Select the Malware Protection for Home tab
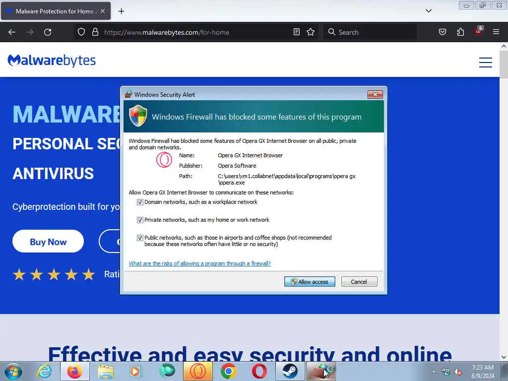The image size is (508, 381). 56,11
